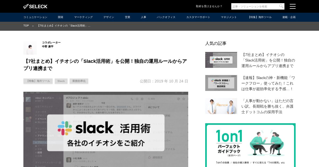Open the 営業 category menu
The image size is (319, 167).
coord(128,17)
